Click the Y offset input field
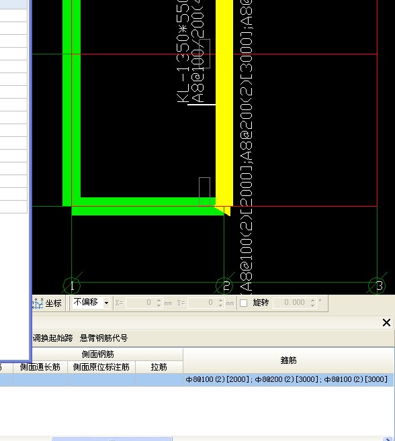Viewport: 395px width, 441px height. click(202, 303)
